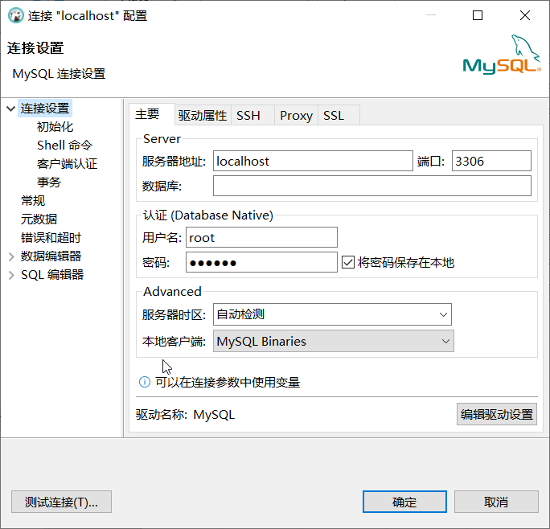Click the empty 数据库 field
Screen dimensions: 550x529
point(372,186)
